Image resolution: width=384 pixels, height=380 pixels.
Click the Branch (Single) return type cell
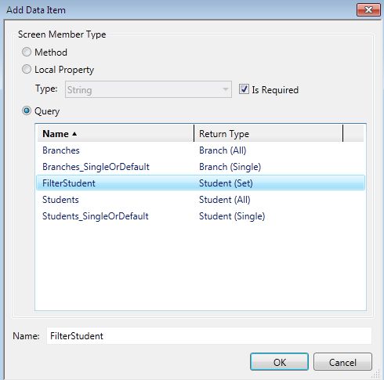tap(230, 167)
